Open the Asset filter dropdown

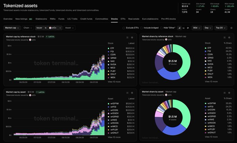tap(69, 28)
